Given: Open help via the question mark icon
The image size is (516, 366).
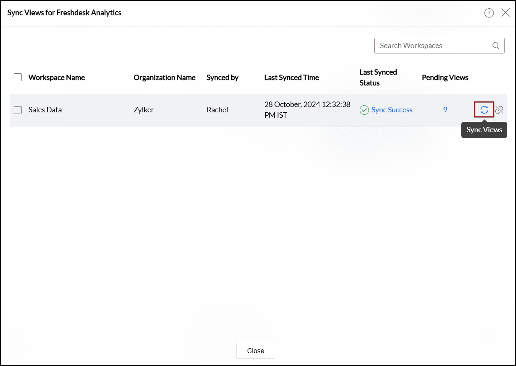Looking at the screenshot, I should point(489,13).
